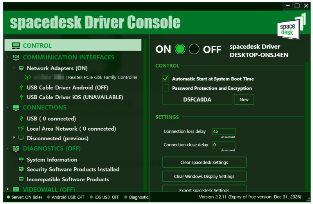
Task: Click Version 2.2.11 expiry text
Action: 250,197
